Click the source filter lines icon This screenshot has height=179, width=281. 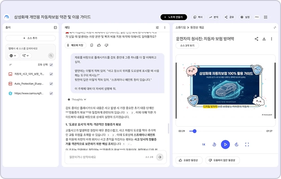11,65
